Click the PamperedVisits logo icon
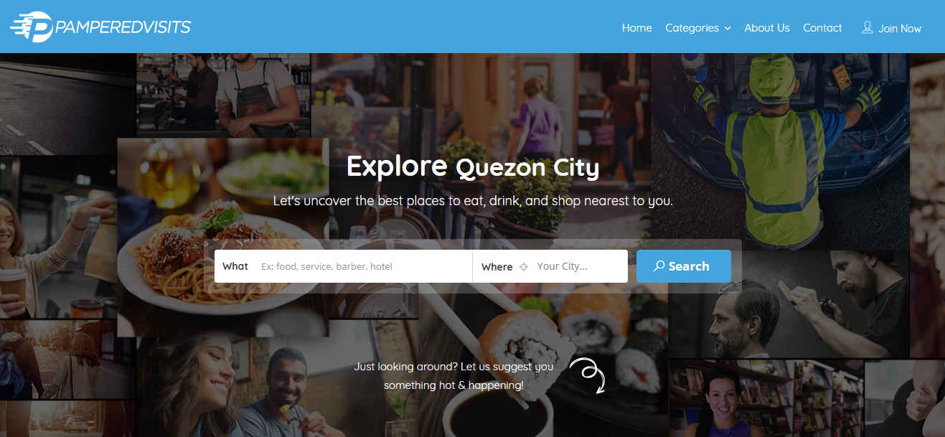 [33, 27]
